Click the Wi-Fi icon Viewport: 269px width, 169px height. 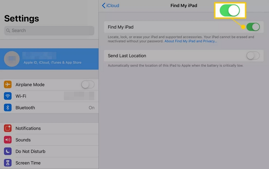(x=8, y=96)
